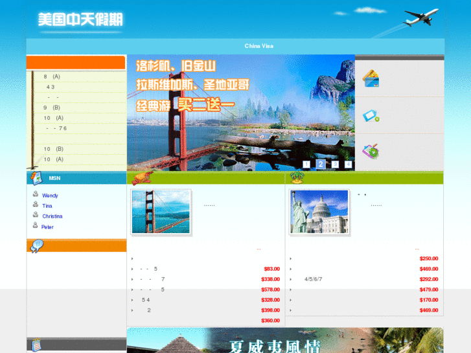The height and width of the screenshot is (353, 471).
Task: Click the $292.00 tour price
Action: pos(429,279)
